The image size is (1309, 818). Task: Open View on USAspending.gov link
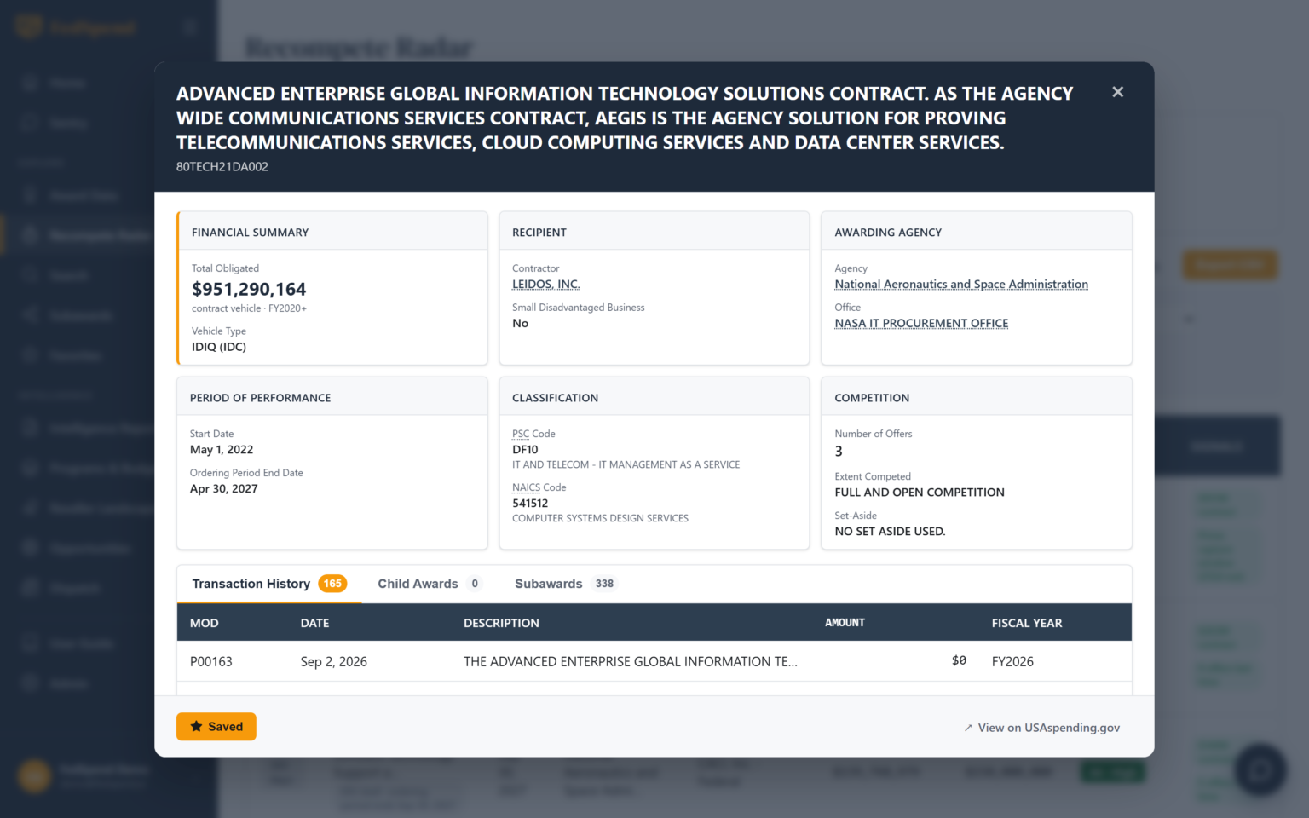(1041, 728)
